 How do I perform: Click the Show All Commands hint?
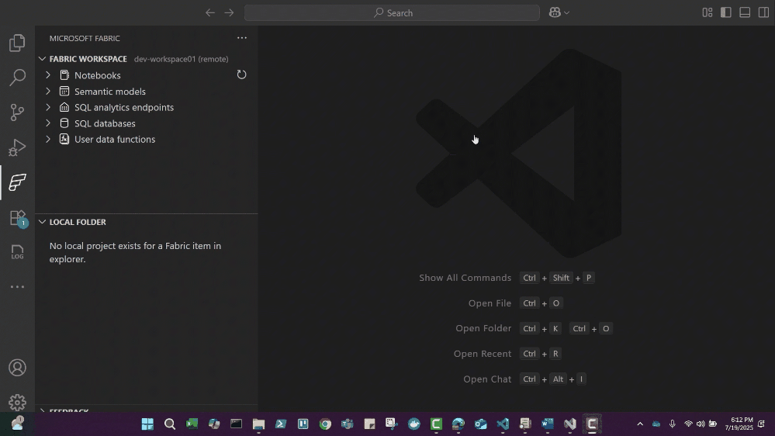click(465, 278)
